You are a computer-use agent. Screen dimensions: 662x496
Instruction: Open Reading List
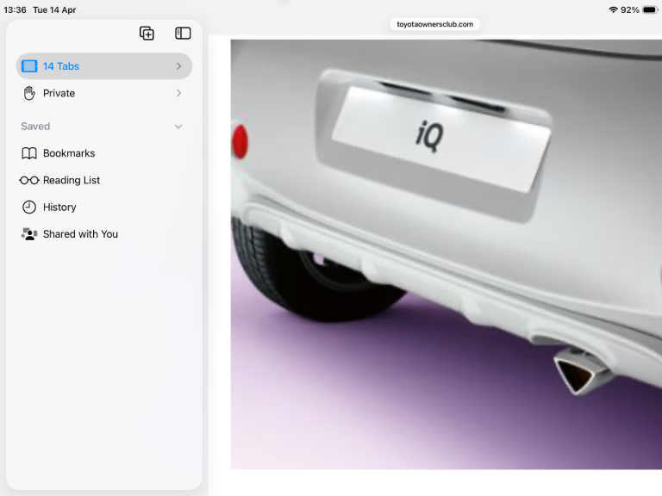pyautogui.click(x=103, y=180)
